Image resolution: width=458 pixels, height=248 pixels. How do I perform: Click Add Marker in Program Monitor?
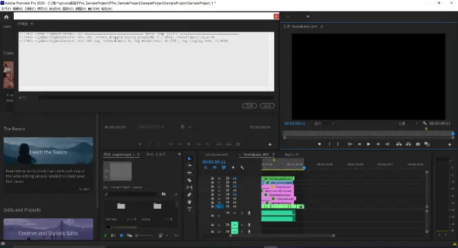320,144
